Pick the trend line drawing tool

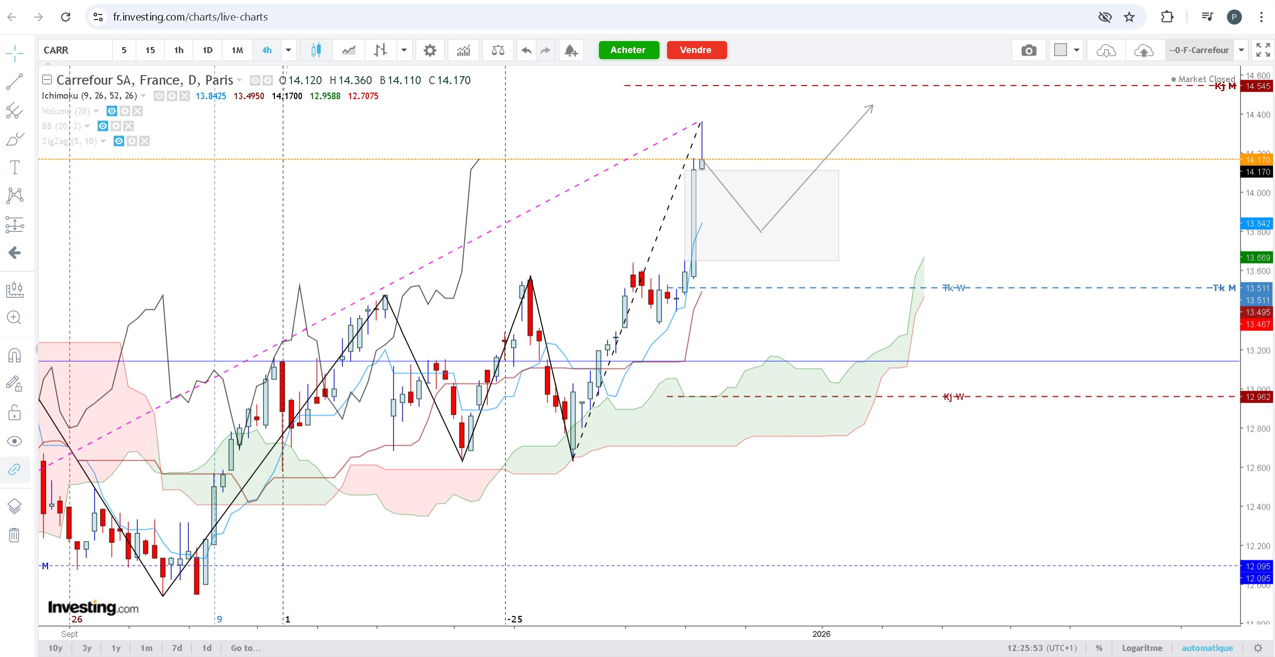point(15,82)
